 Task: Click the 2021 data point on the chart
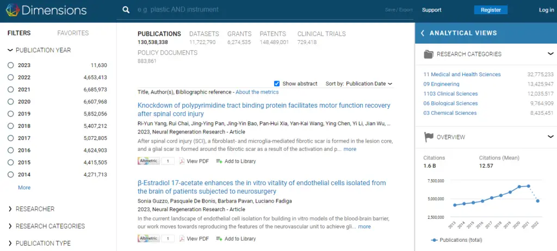point(529,186)
